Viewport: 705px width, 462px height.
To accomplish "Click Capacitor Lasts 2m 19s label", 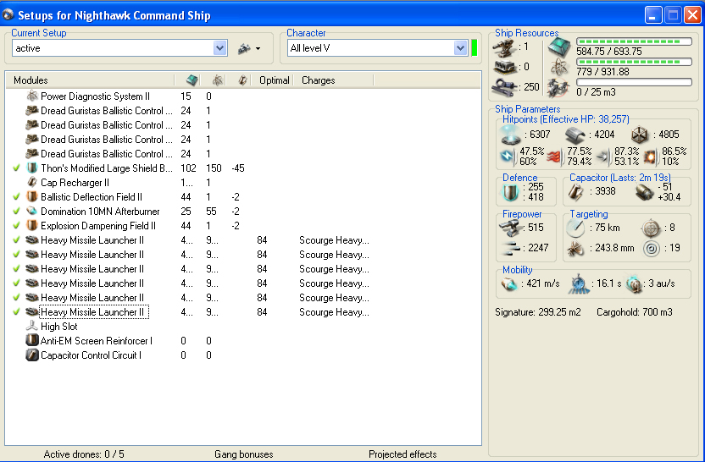I will pyautogui.click(x=620, y=178).
